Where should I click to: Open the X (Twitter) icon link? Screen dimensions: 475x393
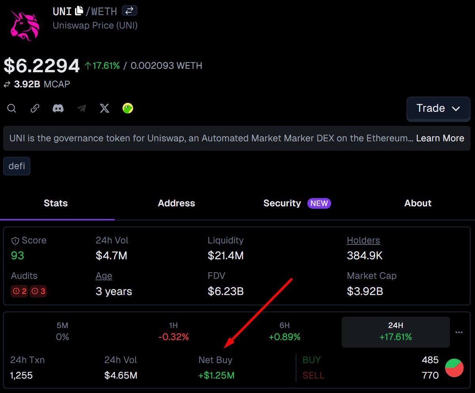pos(104,108)
